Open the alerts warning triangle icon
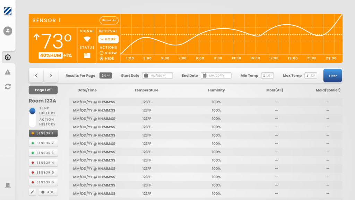The width and height of the screenshot is (355, 200). [x=8, y=72]
